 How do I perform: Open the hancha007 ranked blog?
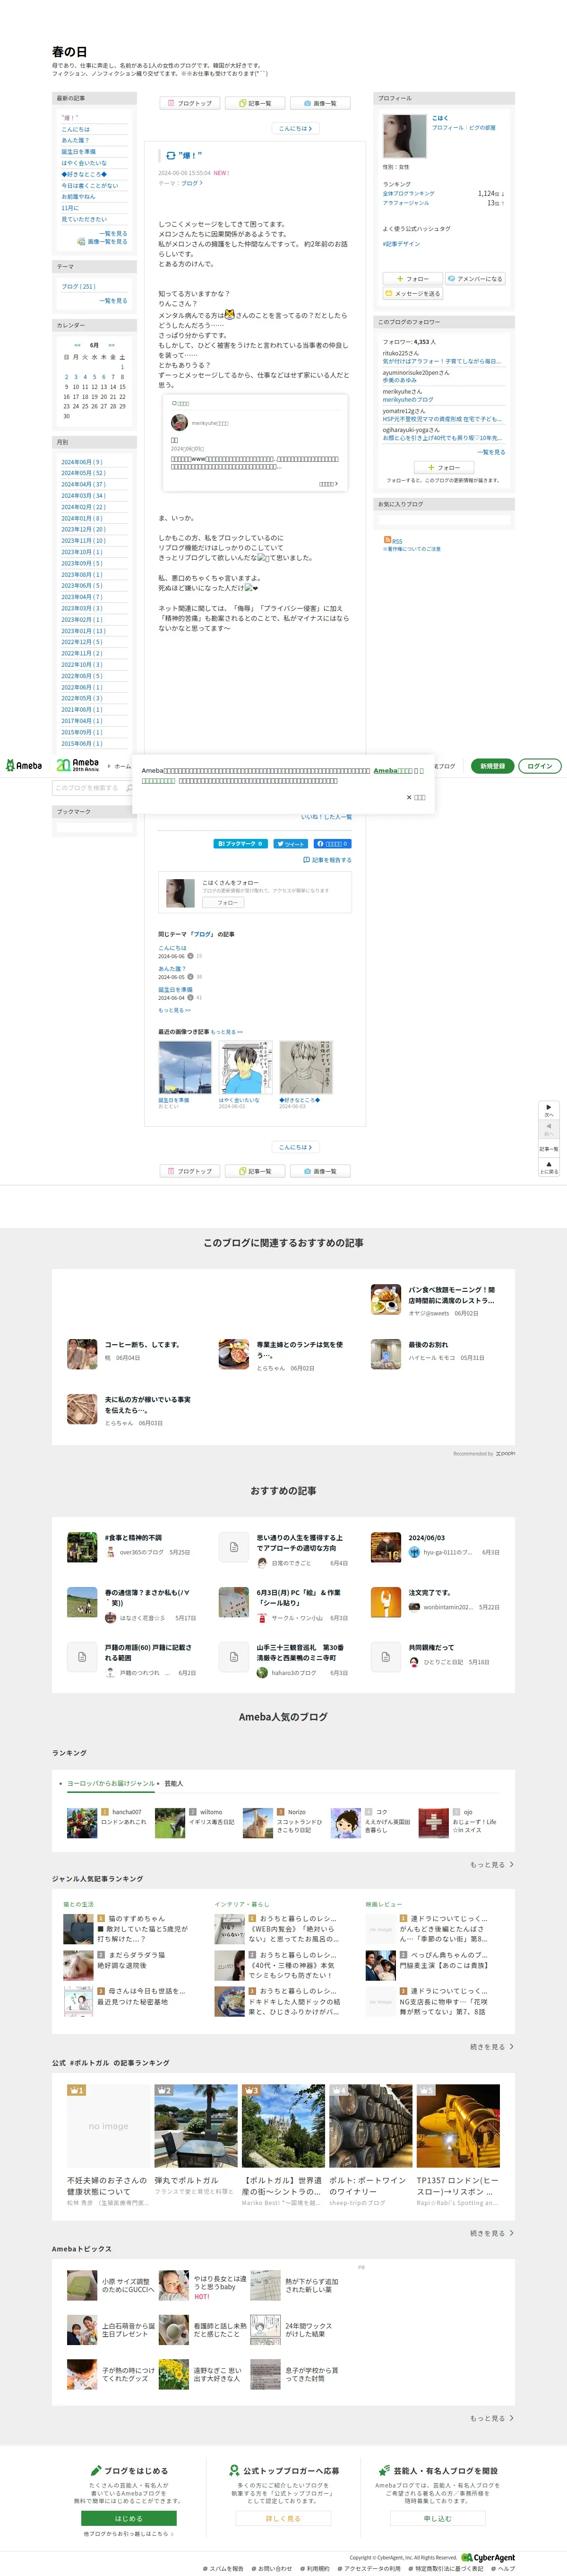click(x=107, y=1823)
